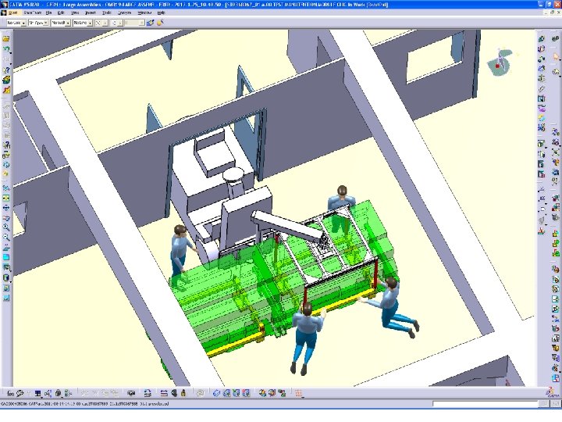
Task: Click the Zoom In magnifier
Action: coord(6,227)
